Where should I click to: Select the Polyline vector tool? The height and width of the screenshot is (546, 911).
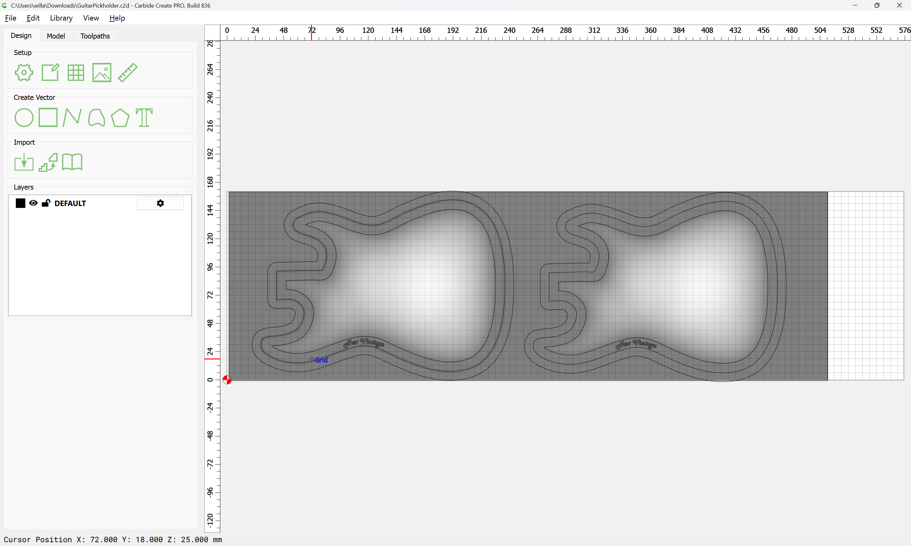point(72,118)
